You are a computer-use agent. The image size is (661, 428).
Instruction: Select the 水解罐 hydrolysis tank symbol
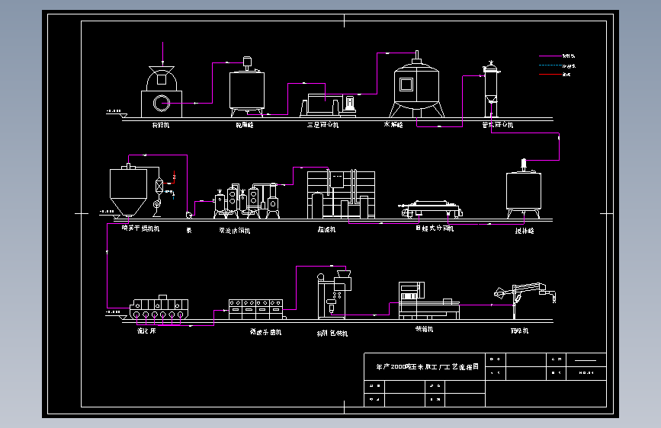[416, 85]
